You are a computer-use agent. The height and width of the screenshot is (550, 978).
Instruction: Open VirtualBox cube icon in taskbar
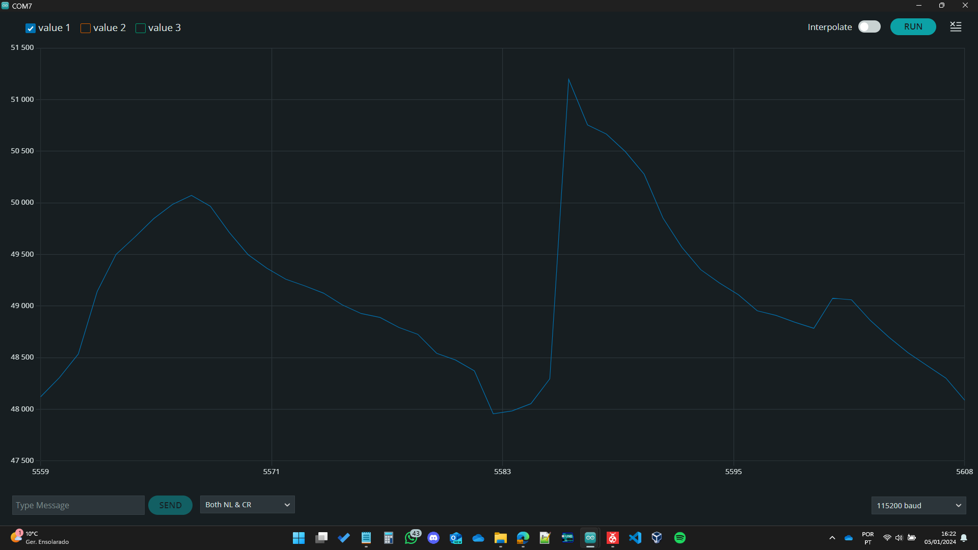(x=657, y=538)
